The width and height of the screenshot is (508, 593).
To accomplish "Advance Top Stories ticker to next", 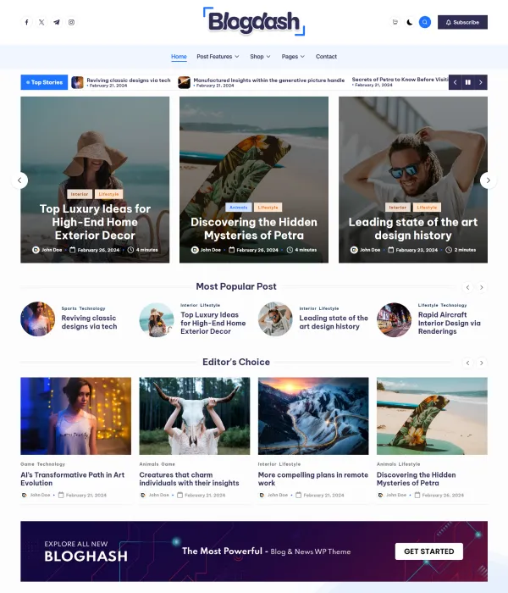I will 481,82.
